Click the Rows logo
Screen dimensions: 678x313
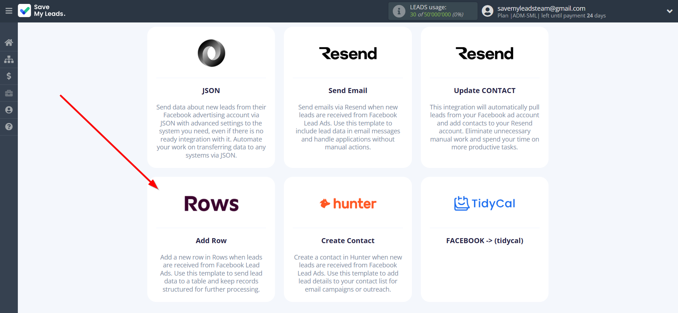point(211,204)
